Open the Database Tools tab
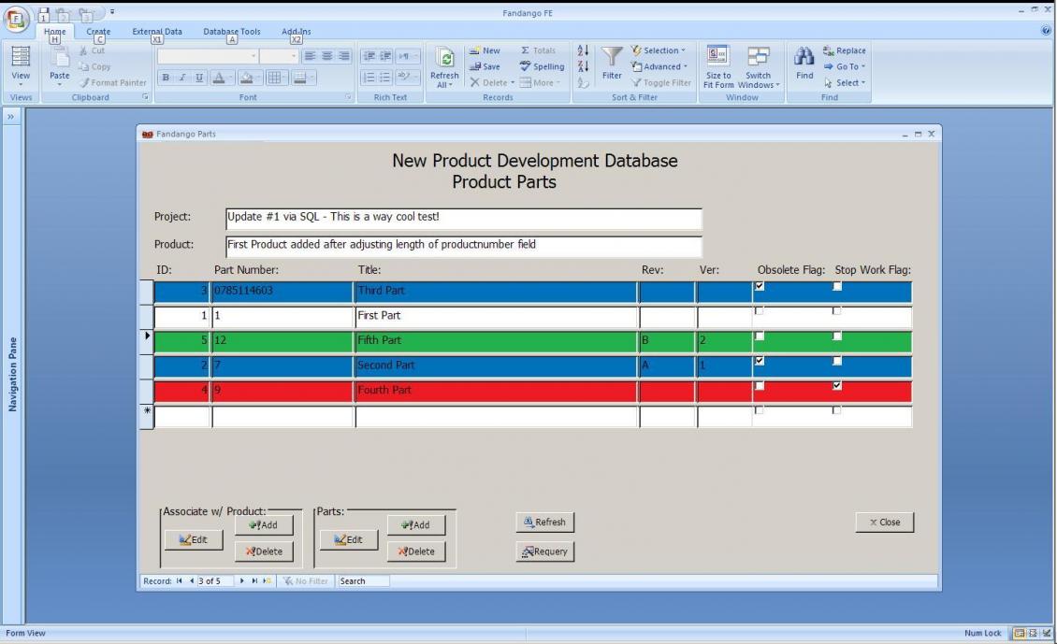1057x644 pixels. coord(232,32)
